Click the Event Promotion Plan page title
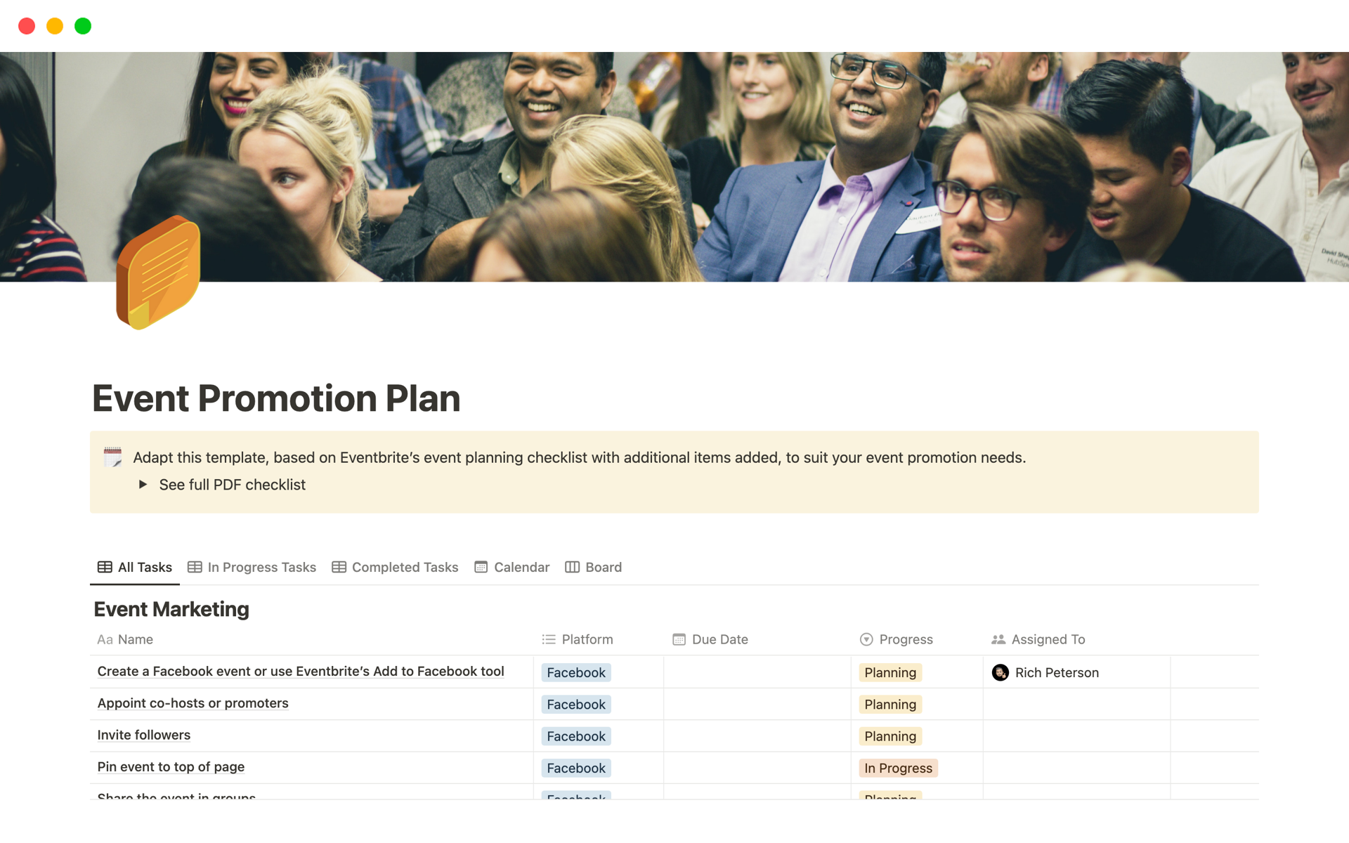The width and height of the screenshot is (1349, 843). [x=276, y=398]
